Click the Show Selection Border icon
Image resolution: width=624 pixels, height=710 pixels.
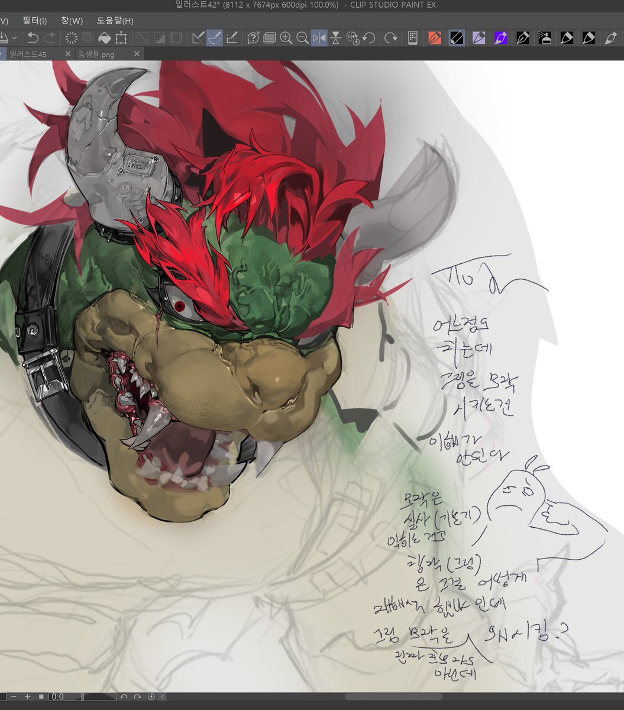(176, 38)
